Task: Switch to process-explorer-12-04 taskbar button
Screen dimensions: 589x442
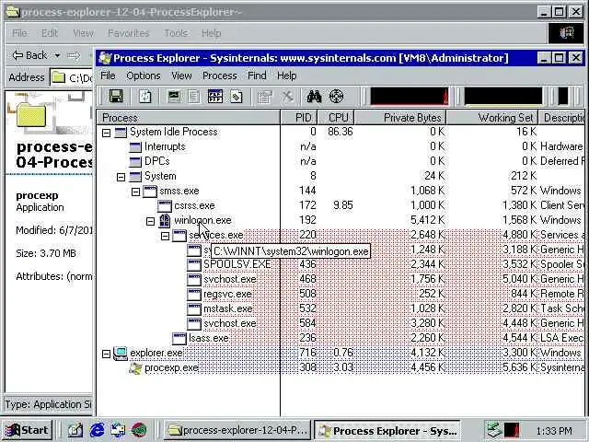Action: tap(237, 430)
